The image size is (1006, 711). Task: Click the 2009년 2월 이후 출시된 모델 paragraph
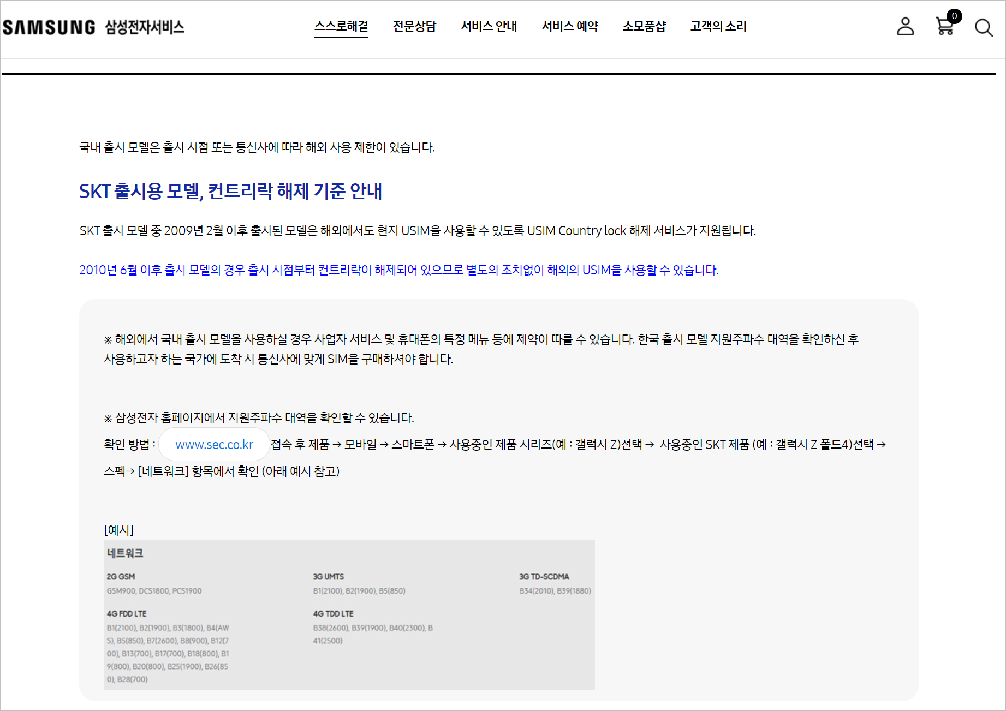(x=418, y=230)
